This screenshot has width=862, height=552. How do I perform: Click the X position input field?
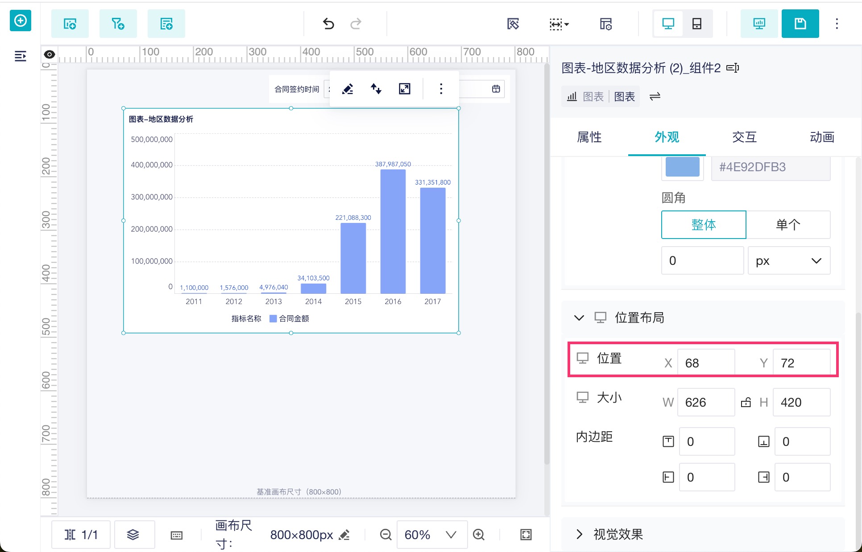click(x=705, y=363)
